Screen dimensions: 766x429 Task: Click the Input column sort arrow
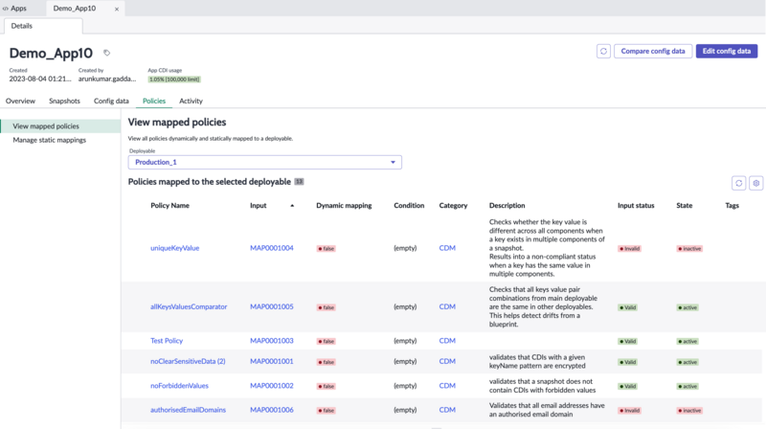(292, 206)
